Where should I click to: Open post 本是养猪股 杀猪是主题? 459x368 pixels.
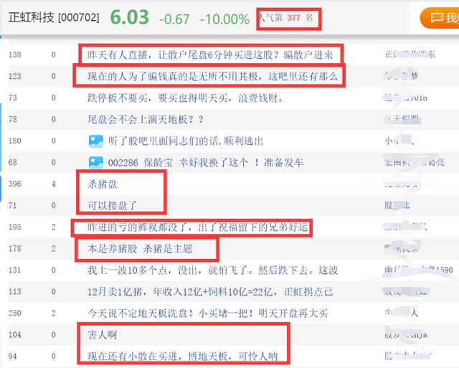[x=140, y=248]
